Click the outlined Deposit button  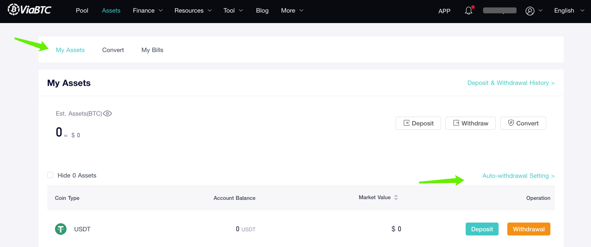[418, 123]
